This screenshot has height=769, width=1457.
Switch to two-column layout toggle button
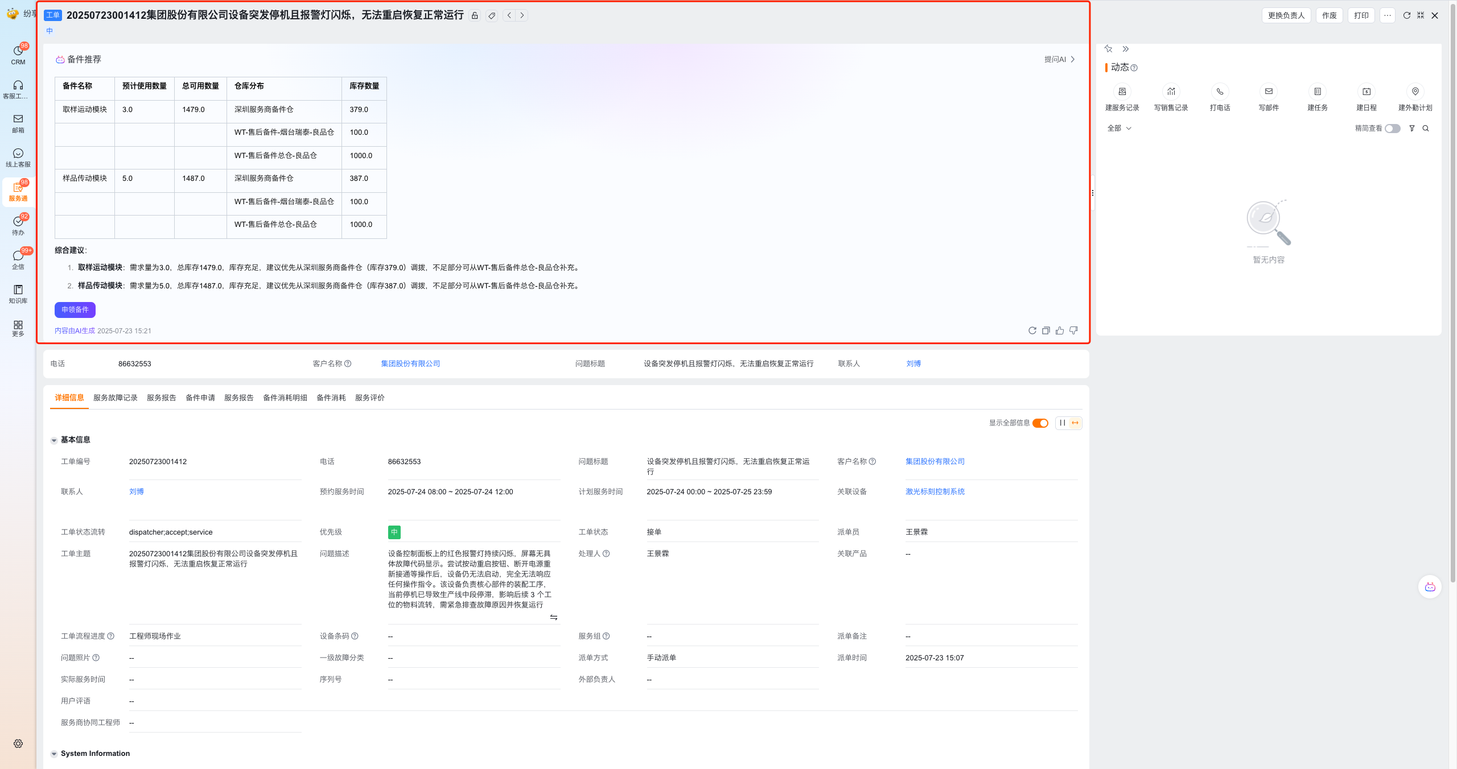click(x=1062, y=423)
